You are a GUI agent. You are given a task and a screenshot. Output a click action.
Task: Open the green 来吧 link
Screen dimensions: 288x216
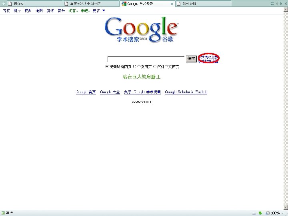click(85, 11)
